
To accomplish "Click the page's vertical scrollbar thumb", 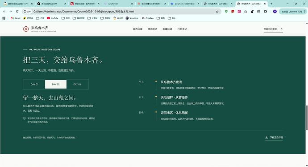I will click(307, 118).
